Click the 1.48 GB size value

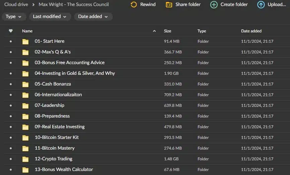[171, 159]
